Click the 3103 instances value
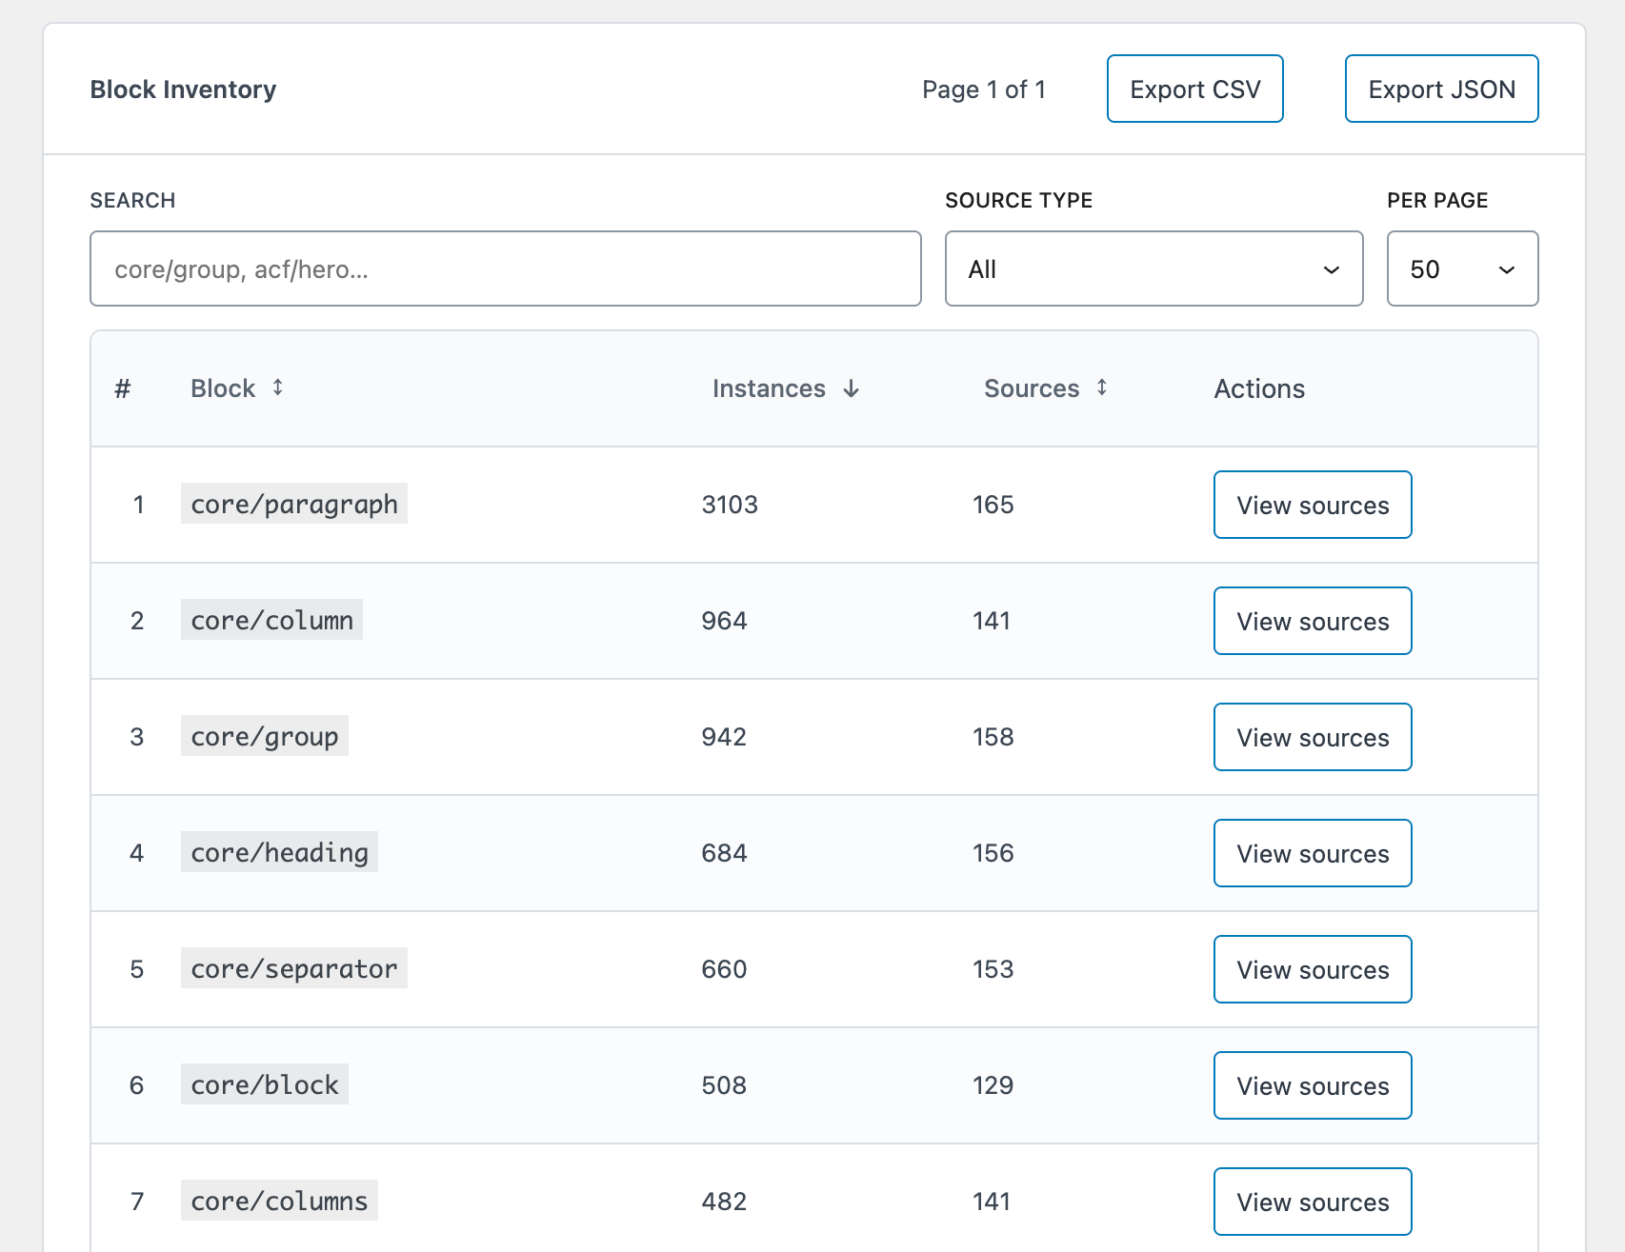1625x1252 pixels. (x=730, y=505)
